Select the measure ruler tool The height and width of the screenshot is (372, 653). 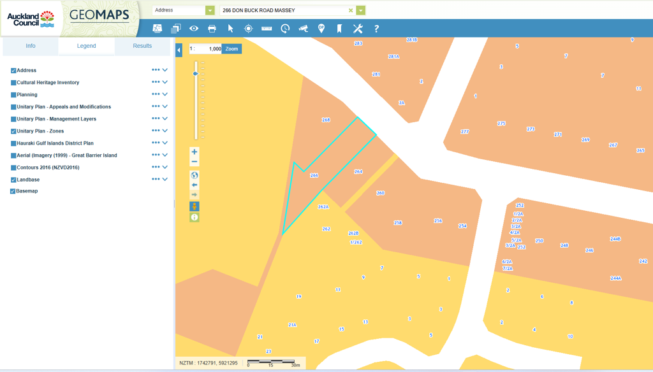pyautogui.click(x=267, y=29)
